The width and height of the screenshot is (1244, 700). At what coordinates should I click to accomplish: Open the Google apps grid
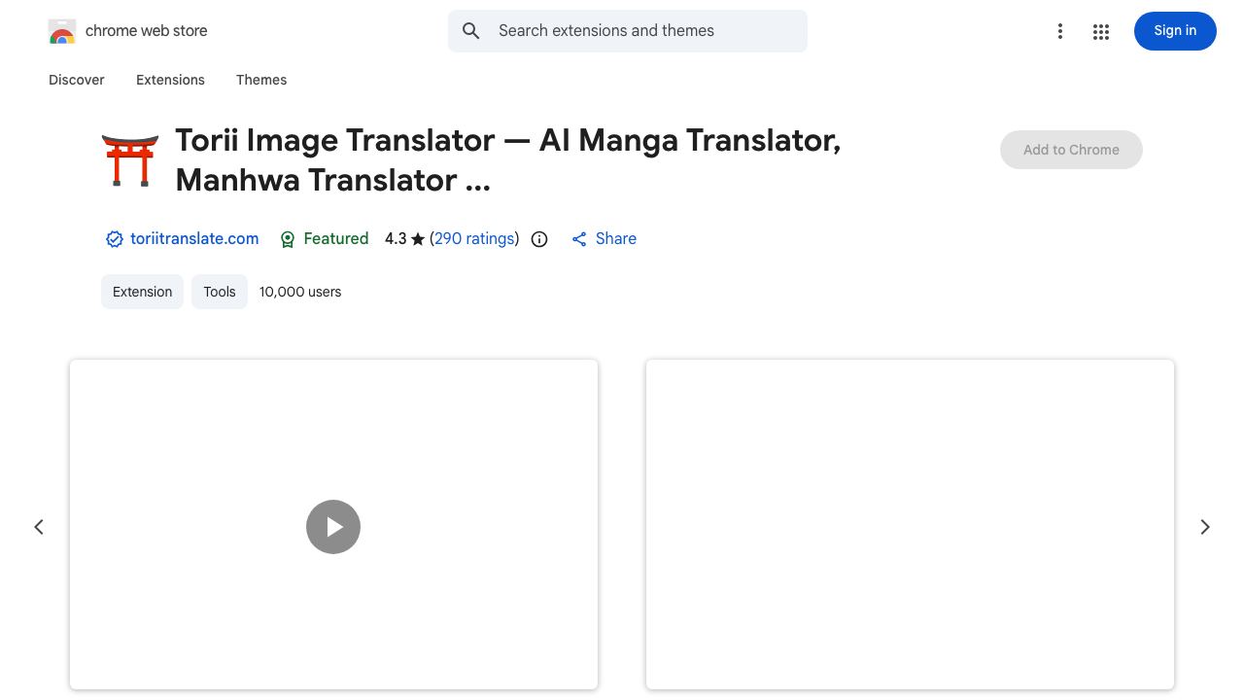1101,31
